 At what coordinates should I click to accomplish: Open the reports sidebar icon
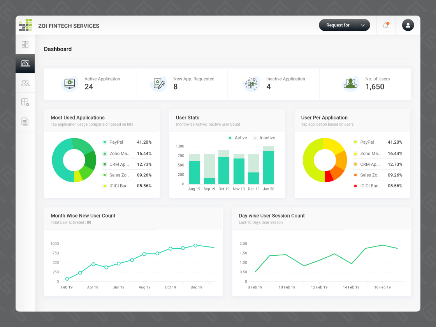(x=25, y=121)
